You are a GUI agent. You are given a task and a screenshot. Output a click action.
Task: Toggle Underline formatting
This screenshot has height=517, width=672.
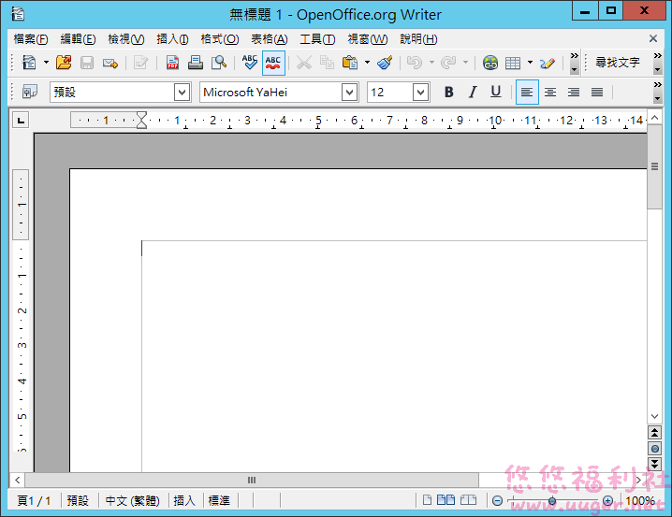coord(496,92)
